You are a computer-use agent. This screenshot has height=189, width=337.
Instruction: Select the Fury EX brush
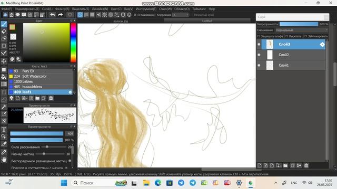(x=41, y=71)
